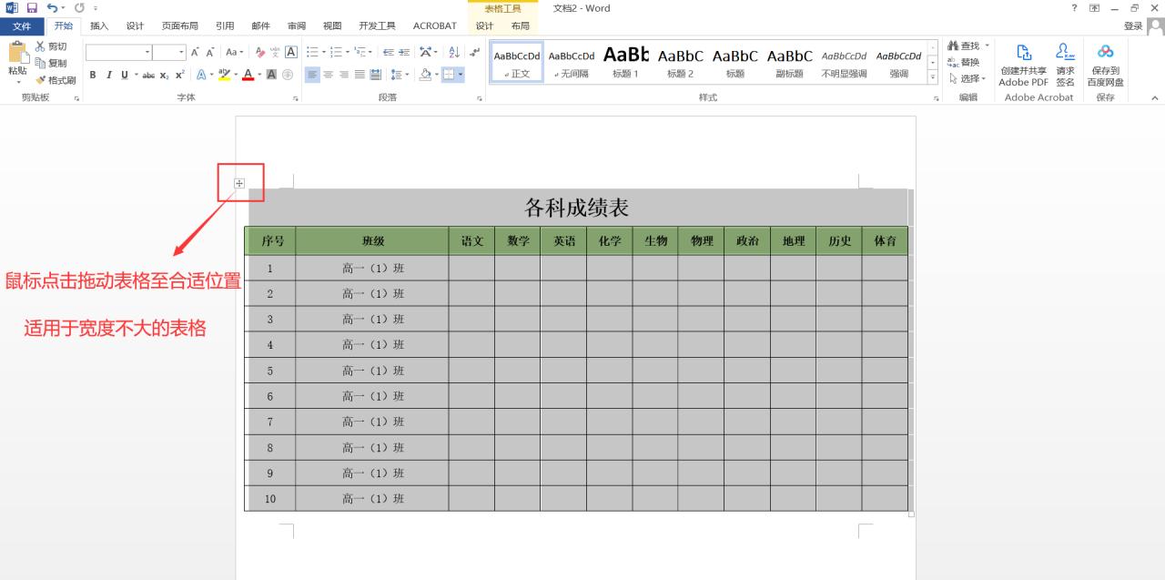Open the red Font Color picker
The image size is (1165, 580).
(259, 75)
